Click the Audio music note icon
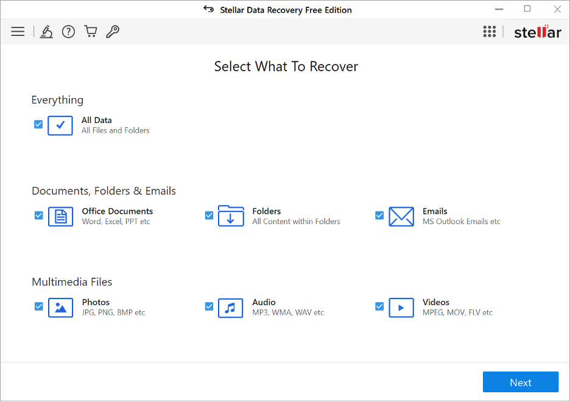This screenshot has height=402, width=570. 230,308
